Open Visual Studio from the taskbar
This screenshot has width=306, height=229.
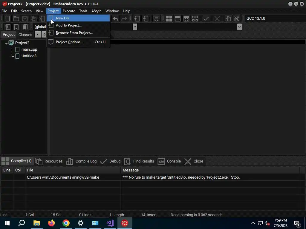(110, 223)
